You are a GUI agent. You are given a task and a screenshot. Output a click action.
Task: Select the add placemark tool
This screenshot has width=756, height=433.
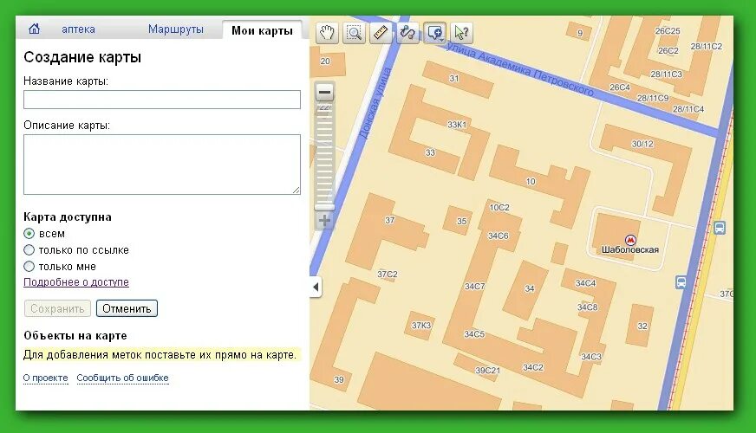pos(434,32)
